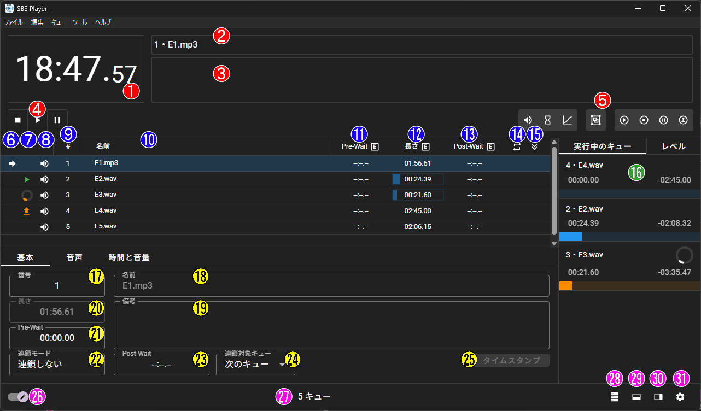The image size is (701, 411).
Task: Click the タイムスタンプ button
Action: pyautogui.click(x=511, y=360)
